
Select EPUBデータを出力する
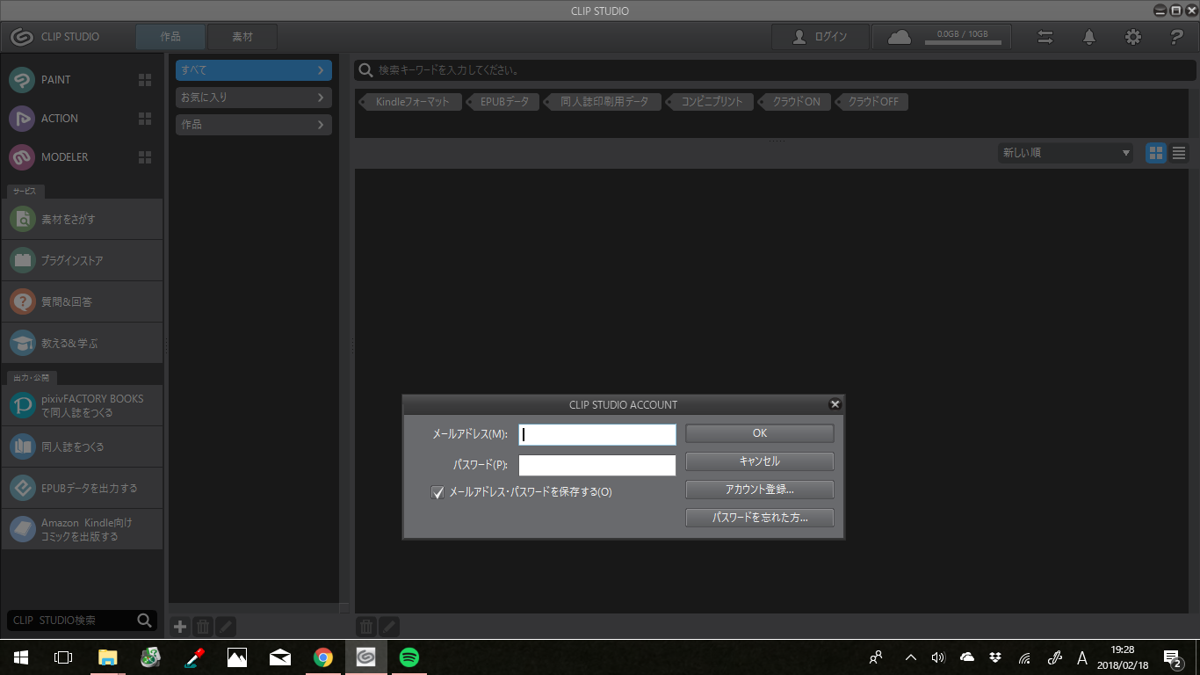pyautogui.click(x=83, y=488)
